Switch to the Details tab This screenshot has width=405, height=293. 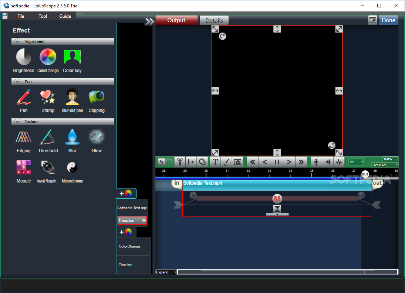214,20
